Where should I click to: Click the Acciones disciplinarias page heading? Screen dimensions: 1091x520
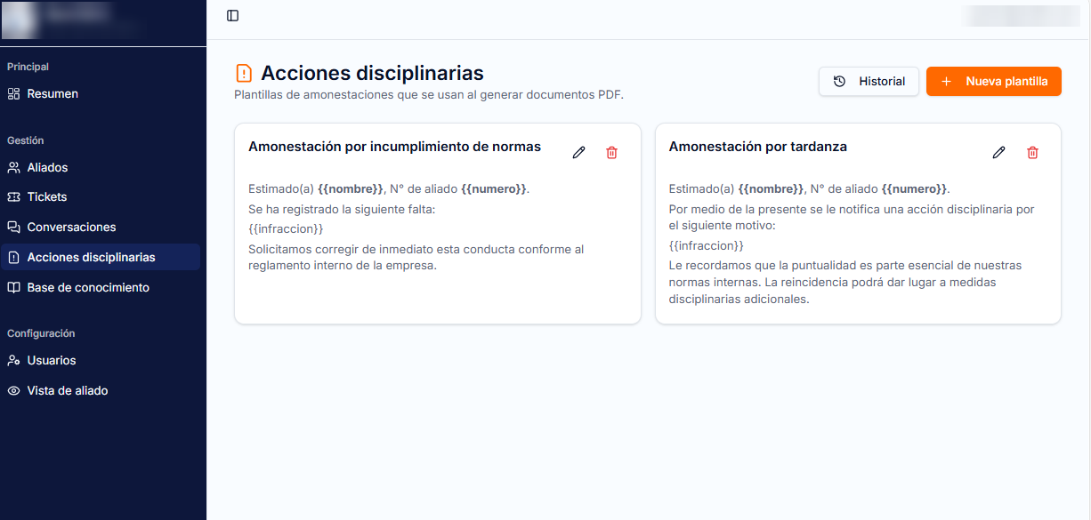372,73
